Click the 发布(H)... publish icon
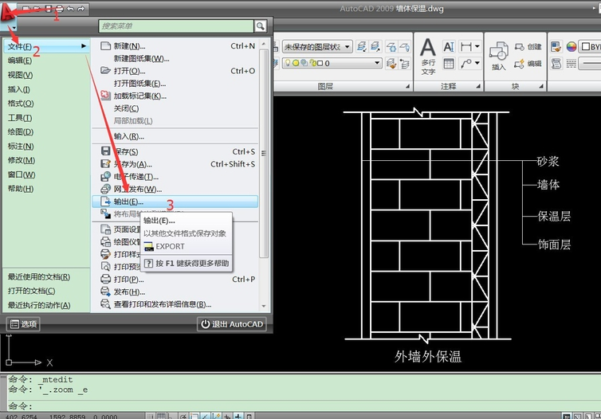Screen dimensions: 601x419 [106, 292]
